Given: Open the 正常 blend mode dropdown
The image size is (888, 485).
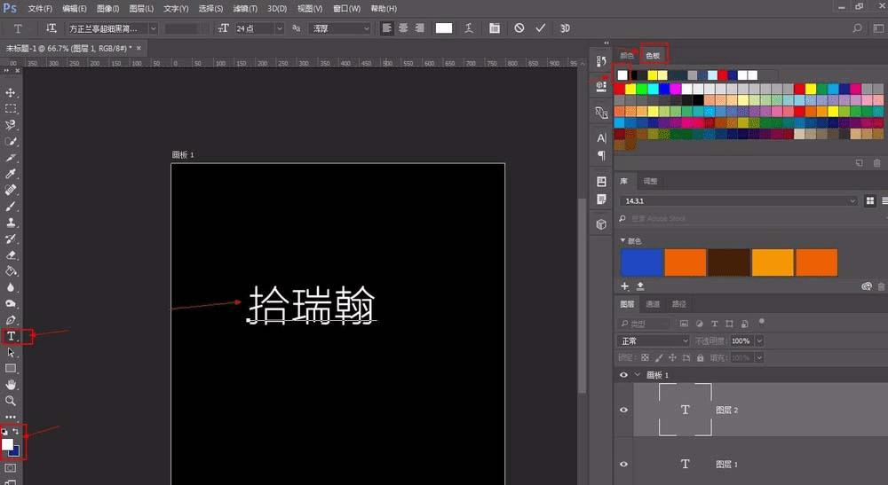Looking at the screenshot, I should coord(653,340).
